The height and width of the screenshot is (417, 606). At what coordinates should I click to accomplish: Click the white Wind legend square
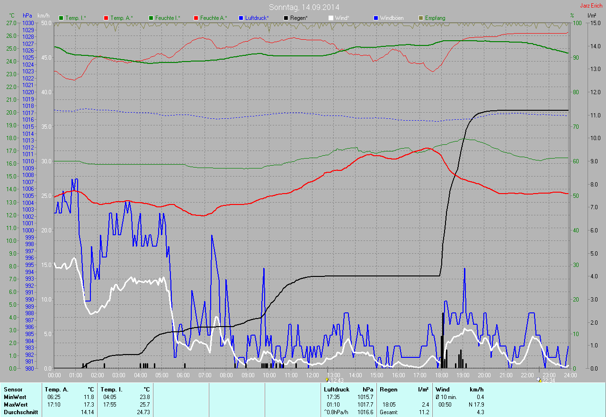pos(331,18)
